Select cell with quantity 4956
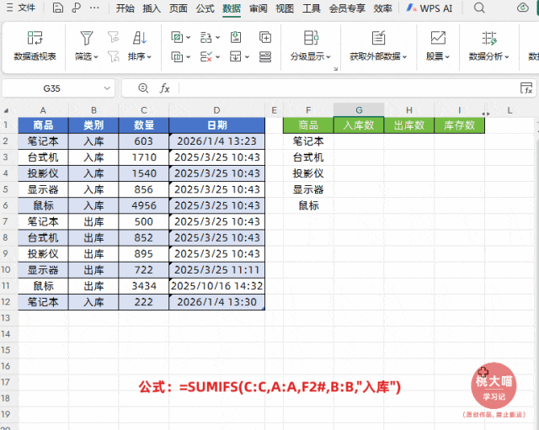The image size is (539, 430). [144, 205]
